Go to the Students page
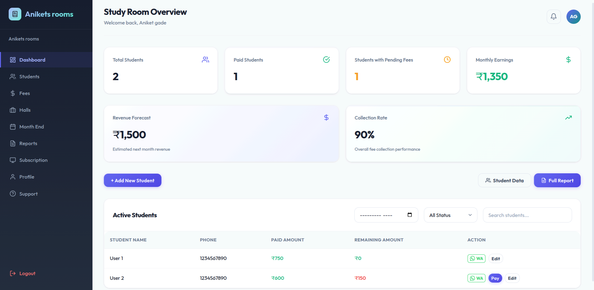Viewport: 594px width, 290px height. click(46, 76)
